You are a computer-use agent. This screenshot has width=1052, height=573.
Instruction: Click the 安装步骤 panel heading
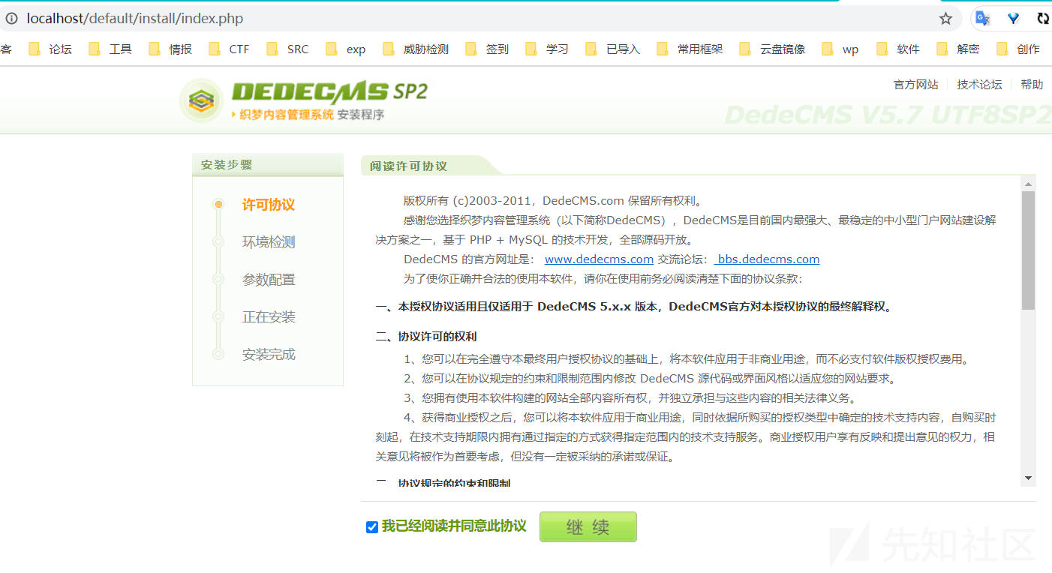tap(227, 165)
